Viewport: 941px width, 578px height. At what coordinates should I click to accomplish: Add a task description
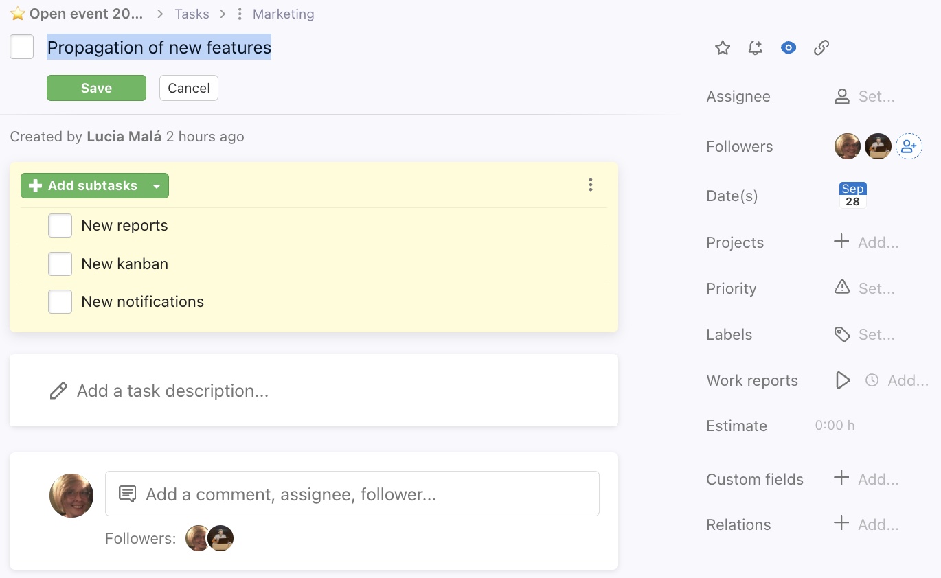pos(314,391)
